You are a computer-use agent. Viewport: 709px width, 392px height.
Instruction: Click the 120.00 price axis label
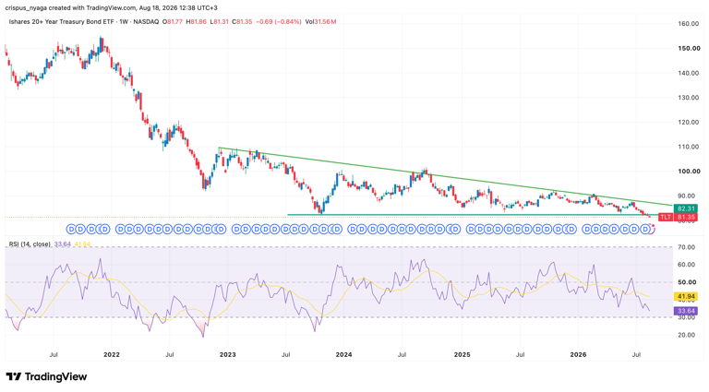[x=688, y=122]
